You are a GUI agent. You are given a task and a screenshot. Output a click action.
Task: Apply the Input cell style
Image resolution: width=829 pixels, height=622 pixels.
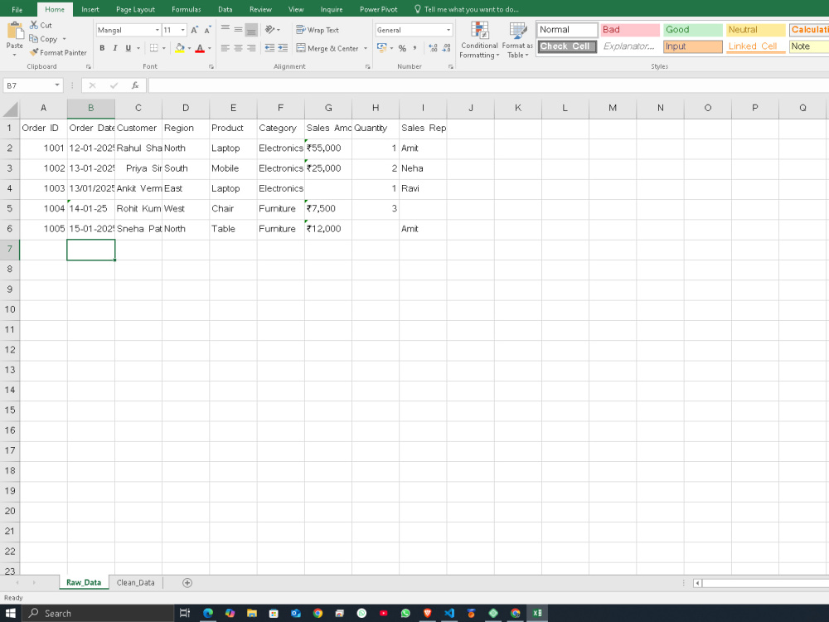click(x=692, y=46)
